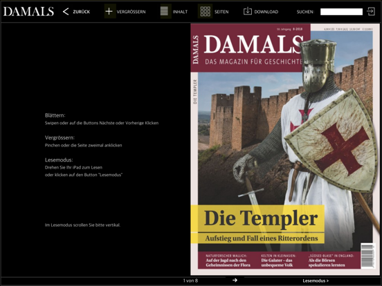The height and width of the screenshot is (286, 382).
Task: Open the SEITEN page overview label
Action: click(x=221, y=12)
